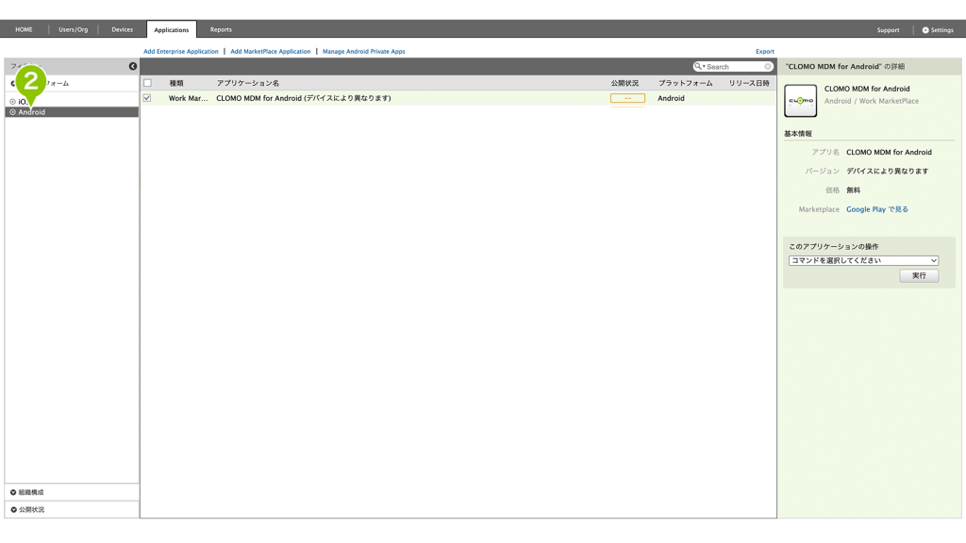Screen dimensions: 966x543
Task: Select the CLOMO MDM for Android application name cell
Action: 304,98
